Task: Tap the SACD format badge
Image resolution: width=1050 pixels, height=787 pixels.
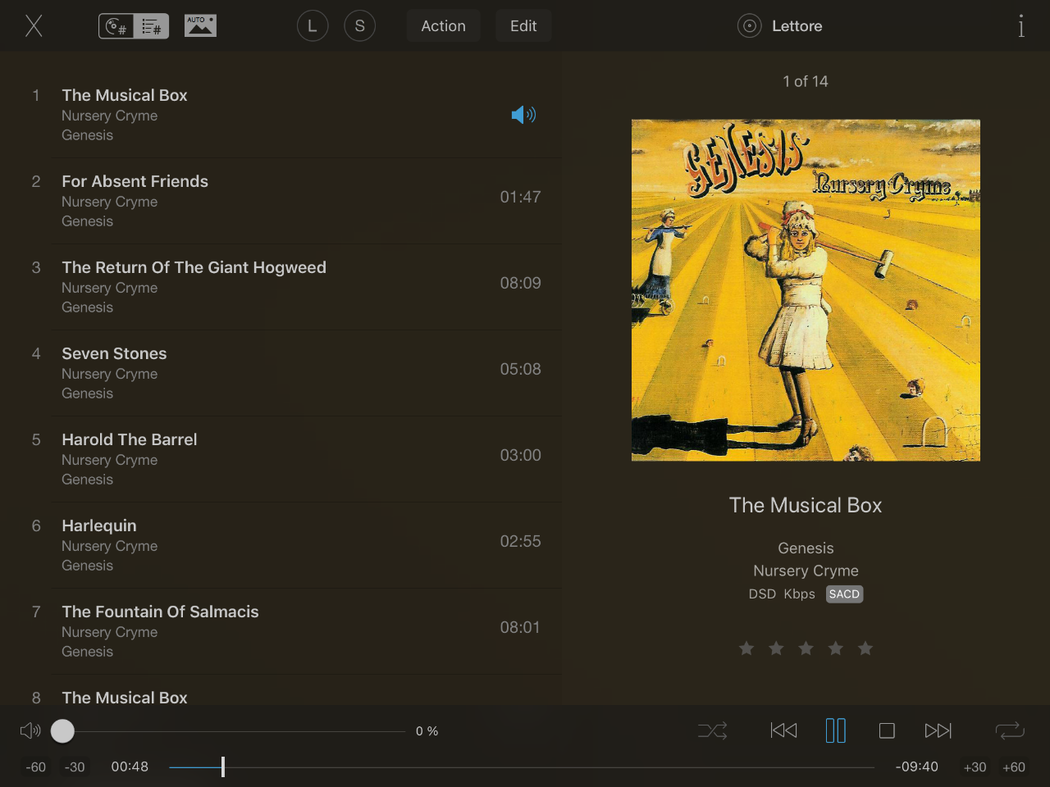Action: pos(844,594)
